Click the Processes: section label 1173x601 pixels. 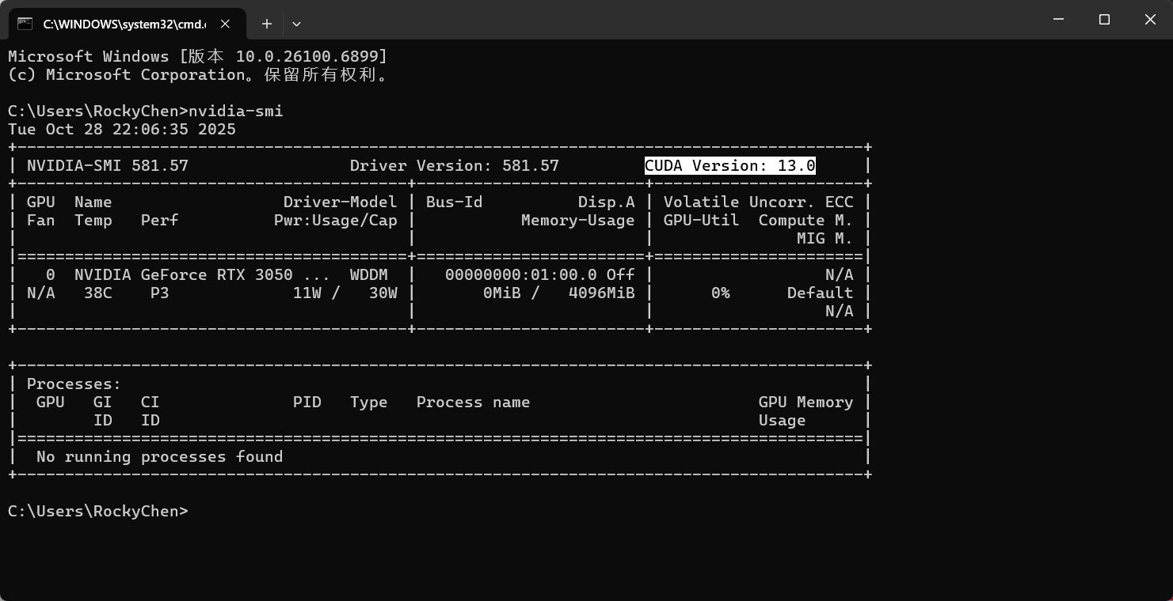tap(74, 384)
